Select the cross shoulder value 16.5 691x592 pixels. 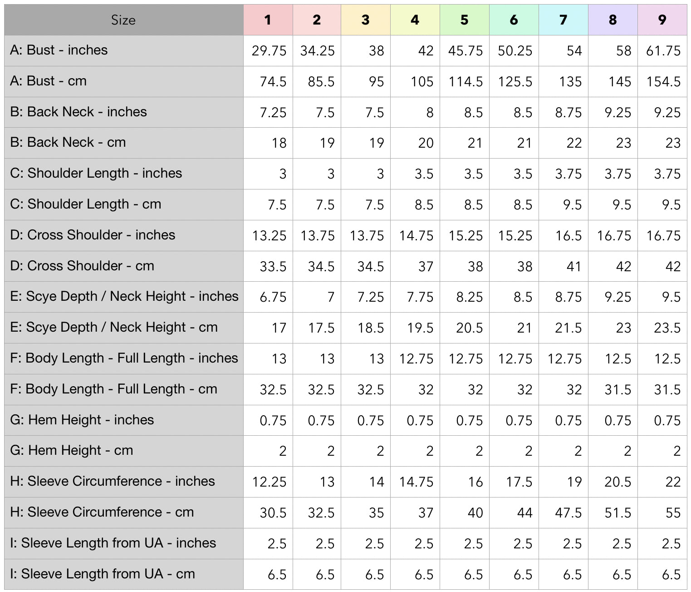tap(568, 236)
